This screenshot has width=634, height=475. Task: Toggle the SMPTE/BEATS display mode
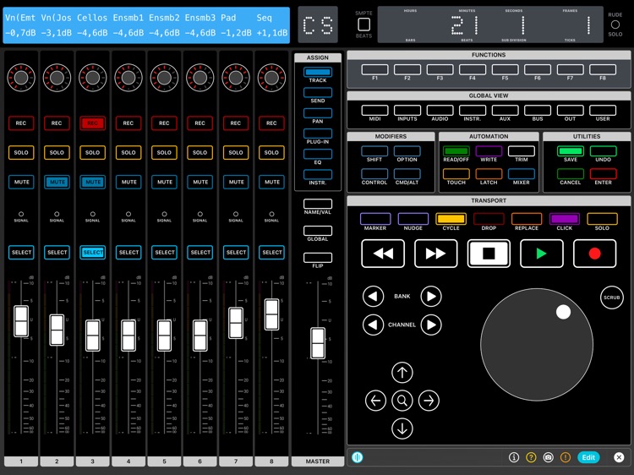pyautogui.click(x=363, y=25)
